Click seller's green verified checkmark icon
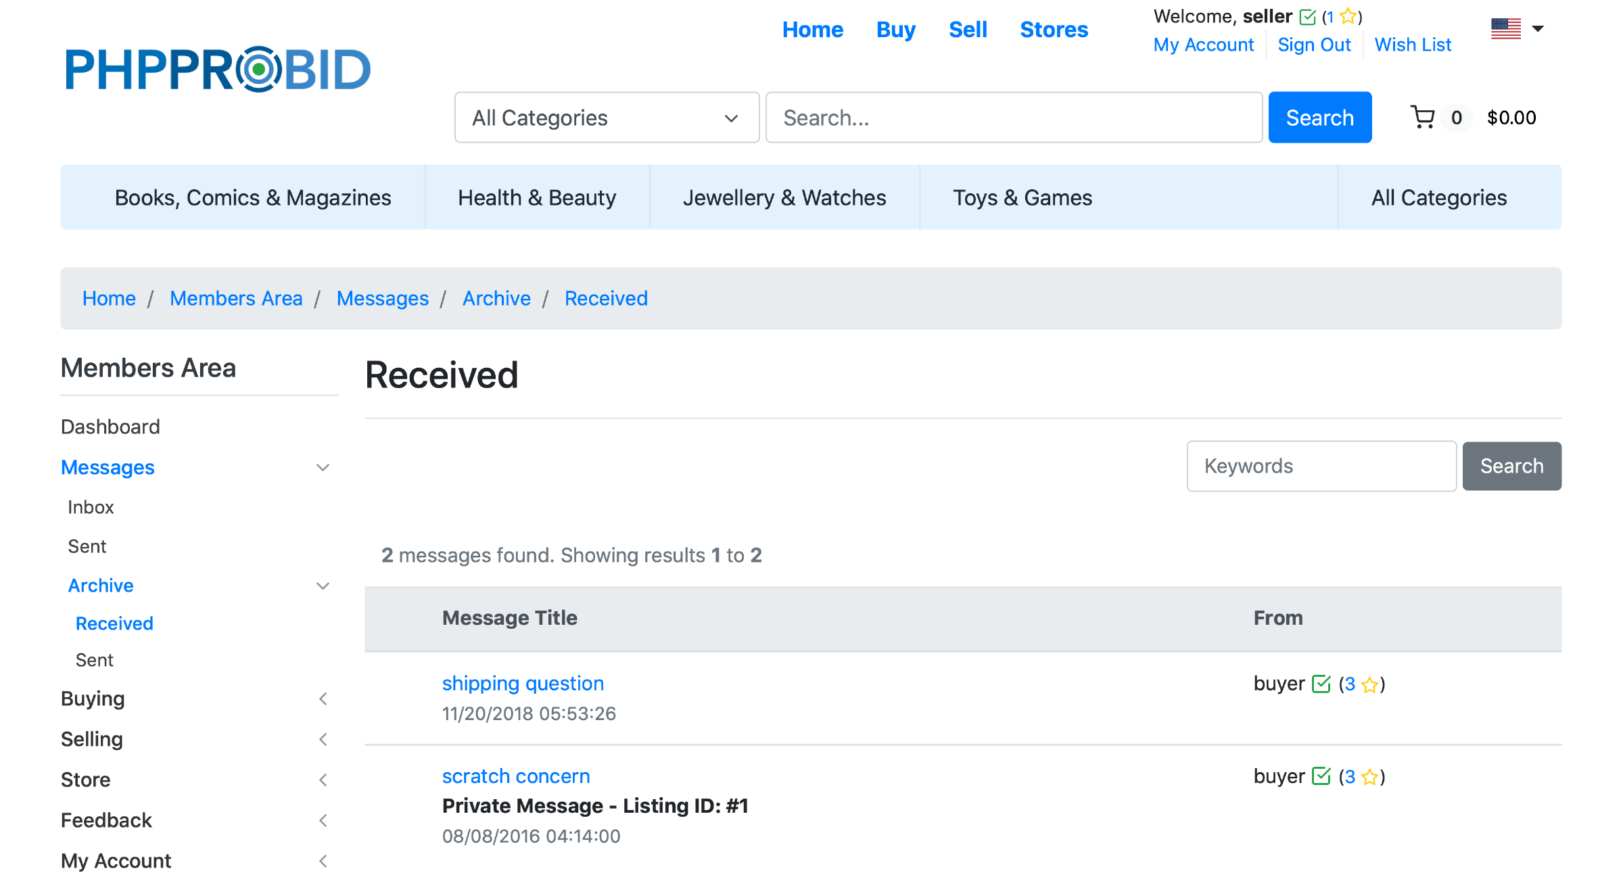The width and height of the screenshot is (1623, 879). pos(1308,17)
